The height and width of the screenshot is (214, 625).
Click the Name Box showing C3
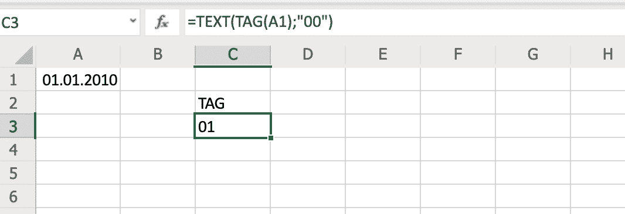(70, 23)
